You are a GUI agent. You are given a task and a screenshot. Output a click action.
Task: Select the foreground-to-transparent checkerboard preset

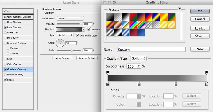[x=118, y=17]
